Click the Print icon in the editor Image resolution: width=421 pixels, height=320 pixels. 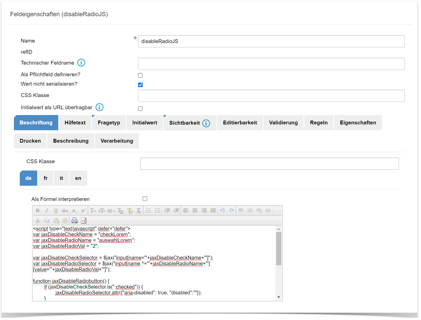(x=74, y=220)
